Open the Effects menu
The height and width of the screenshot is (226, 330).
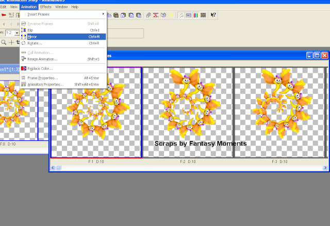tap(46, 7)
